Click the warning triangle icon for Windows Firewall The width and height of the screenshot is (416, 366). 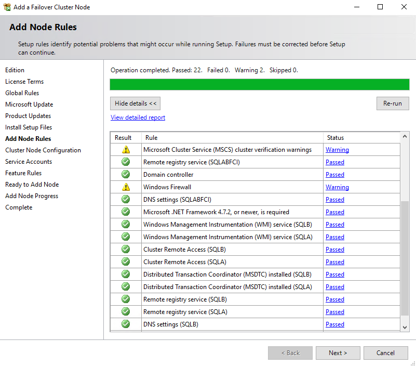click(x=126, y=187)
